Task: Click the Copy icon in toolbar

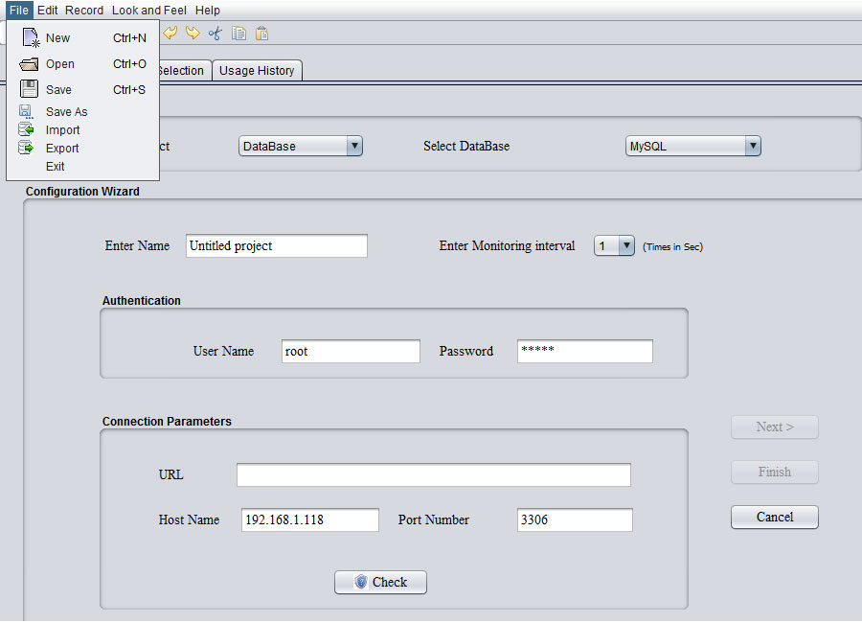Action: (238, 34)
